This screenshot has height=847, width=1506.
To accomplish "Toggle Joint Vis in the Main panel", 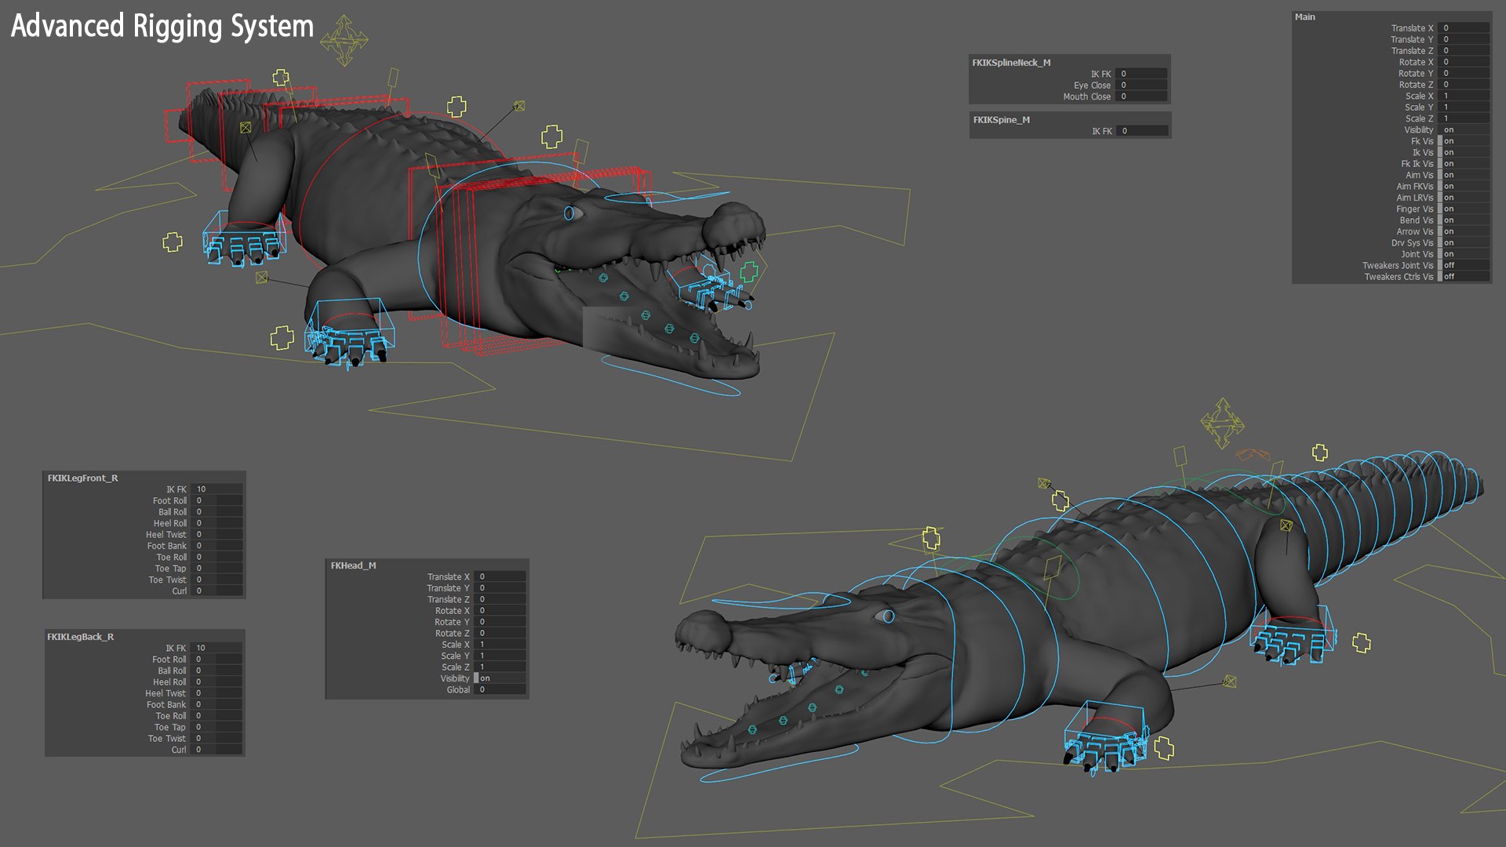I will pyautogui.click(x=1464, y=254).
